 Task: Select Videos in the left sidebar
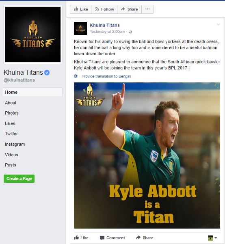(11, 155)
